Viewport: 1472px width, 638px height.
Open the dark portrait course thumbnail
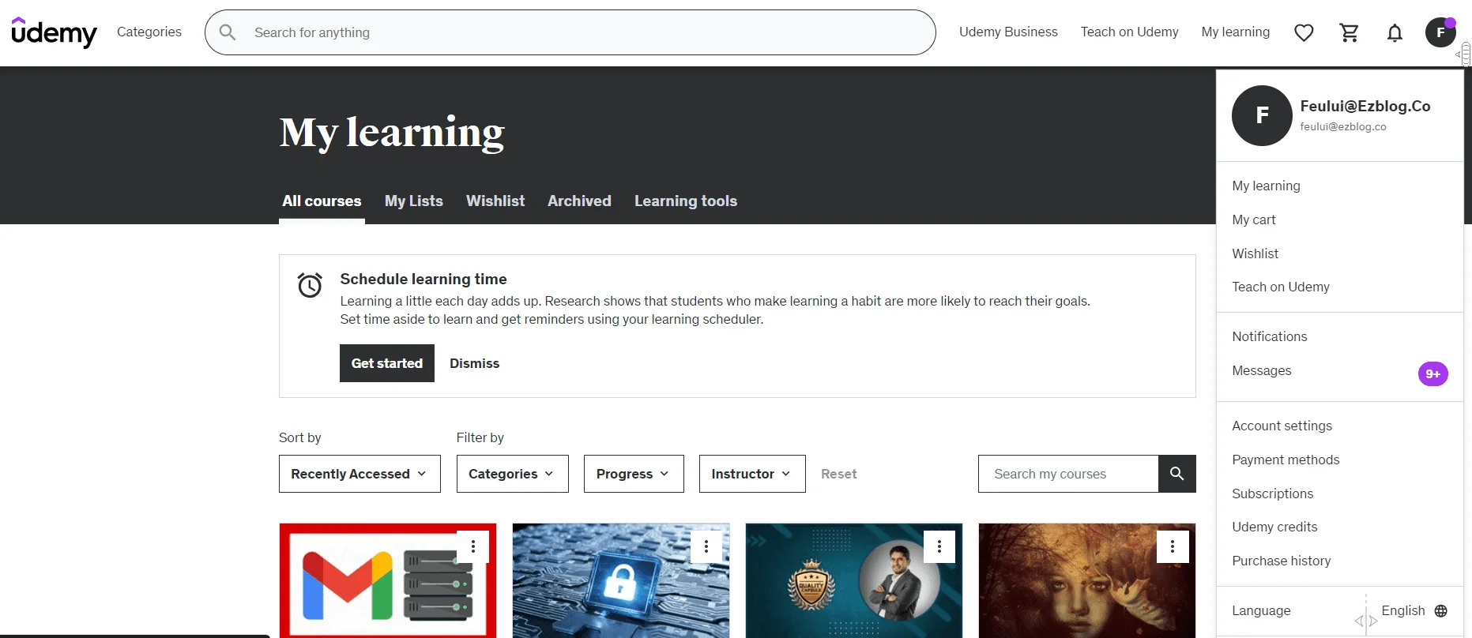click(1087, 580)
